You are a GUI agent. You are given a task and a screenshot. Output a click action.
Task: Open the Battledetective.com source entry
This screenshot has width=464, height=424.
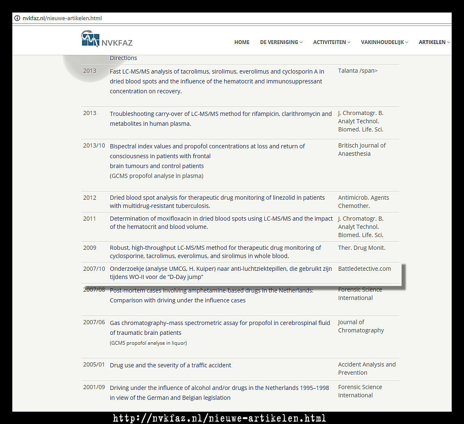click(364, 269)
